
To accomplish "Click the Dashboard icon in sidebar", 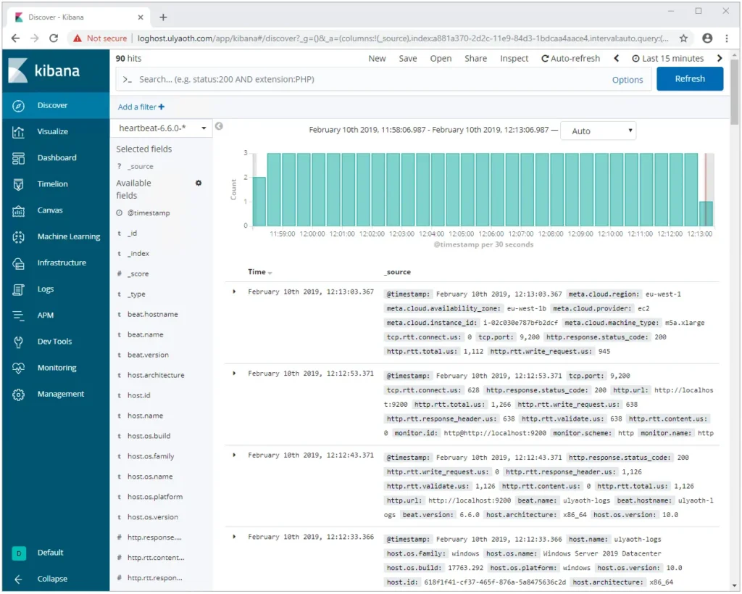I will tap(20, 158).
